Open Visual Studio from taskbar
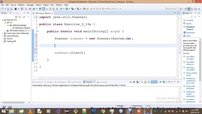The width and height of the screenshot is (202, 114). click(x=57, y=111)
